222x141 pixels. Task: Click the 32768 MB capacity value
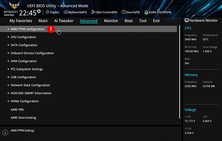click(x=209, y=86)
